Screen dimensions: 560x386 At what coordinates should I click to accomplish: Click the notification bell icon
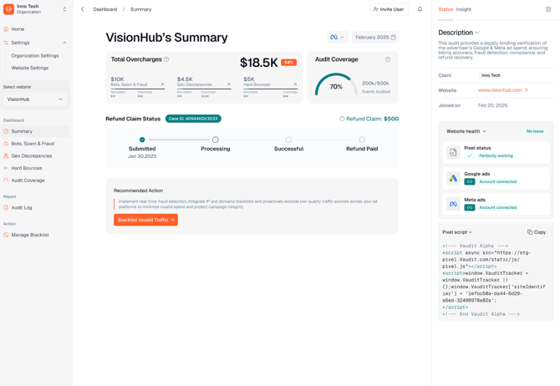pyautogui.click(x=420, y=9)
